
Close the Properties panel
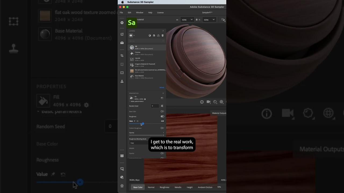163,93
